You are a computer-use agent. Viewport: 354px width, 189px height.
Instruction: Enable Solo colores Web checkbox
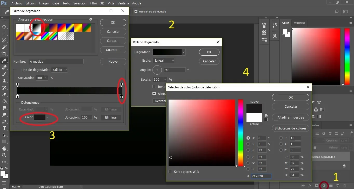[x=170, y=172]
